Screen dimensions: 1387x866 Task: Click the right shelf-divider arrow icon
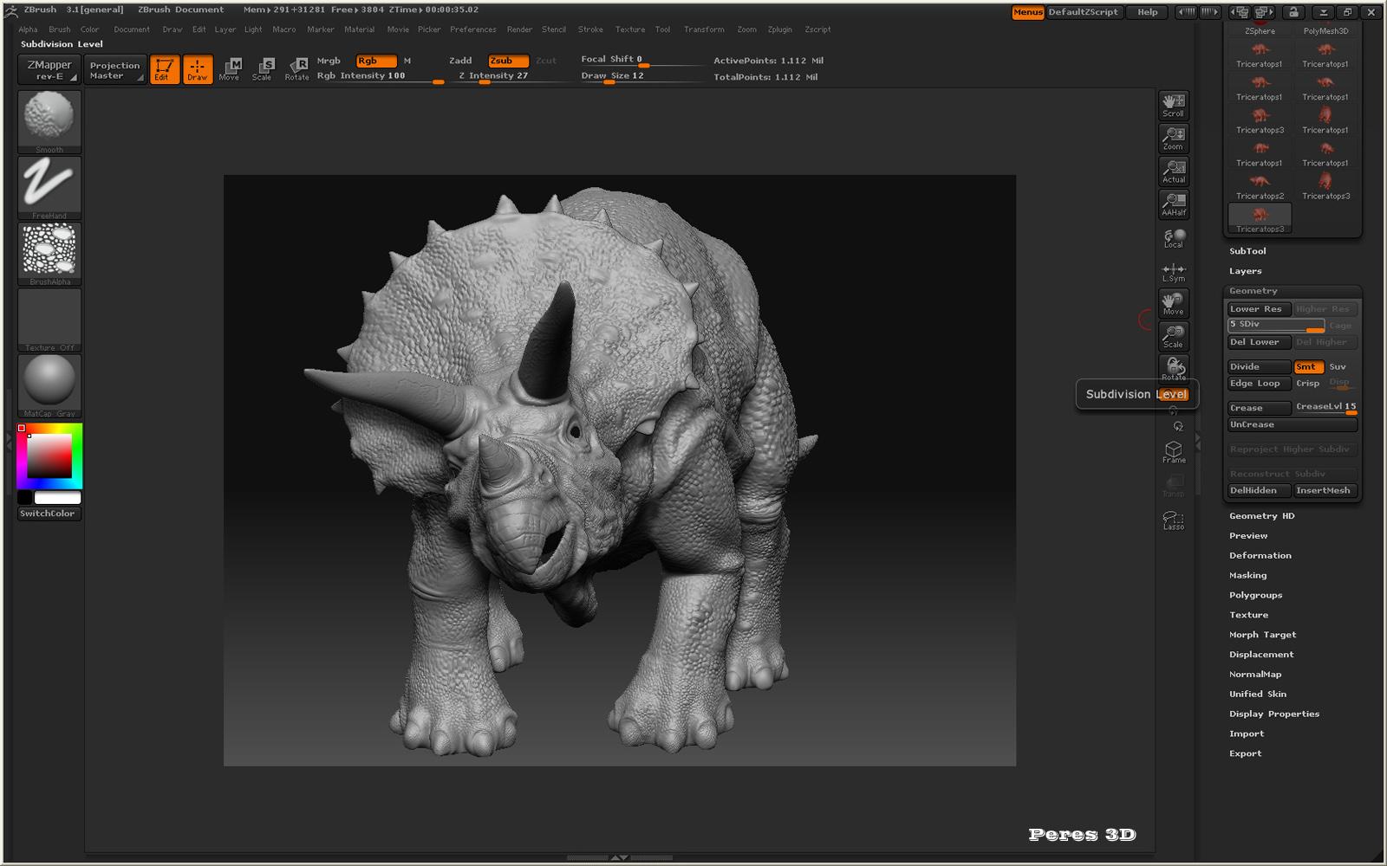point(1198,442)
